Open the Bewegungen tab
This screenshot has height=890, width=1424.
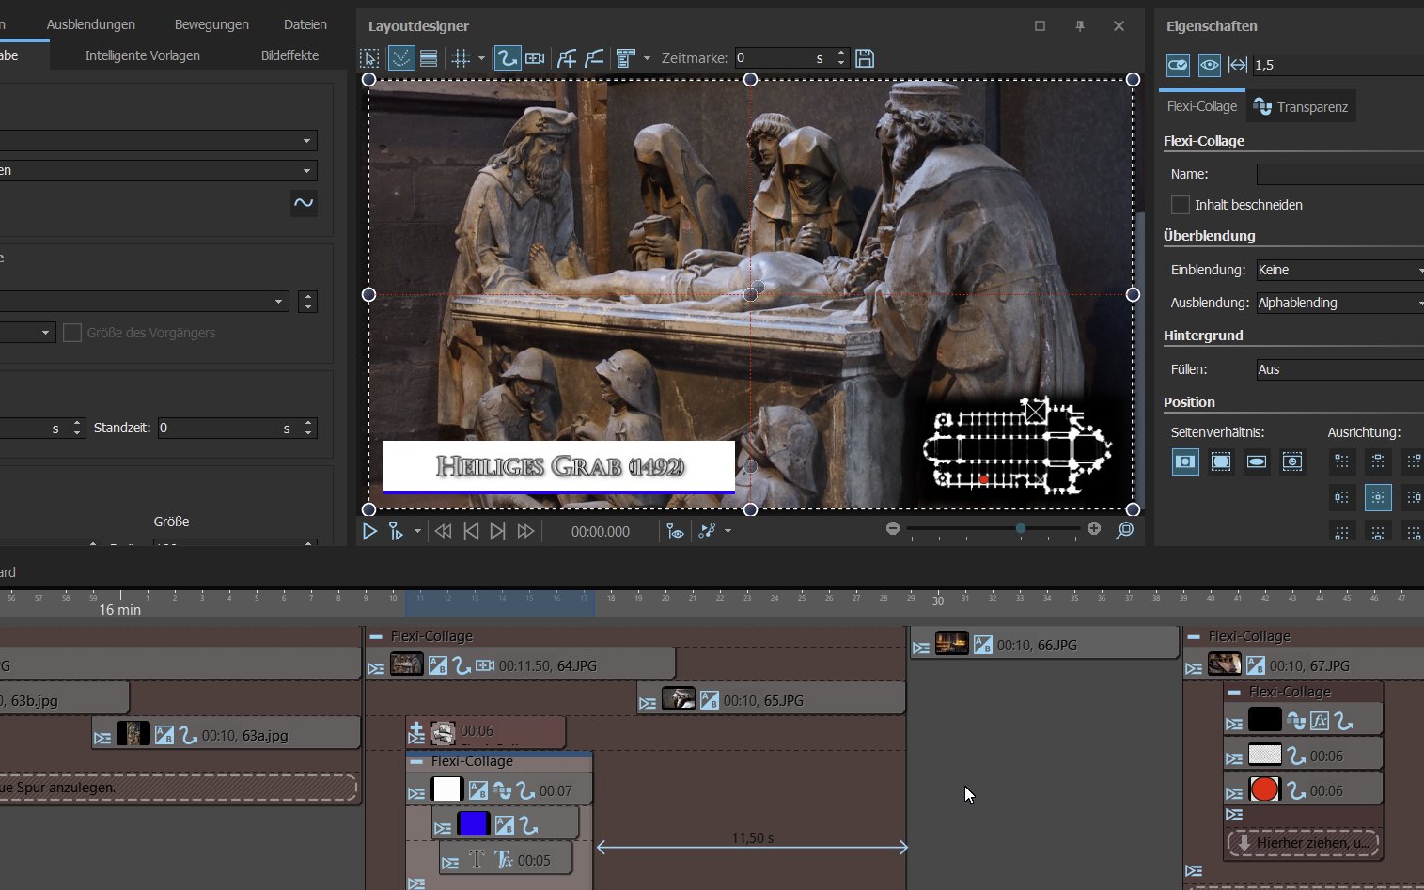point(211,24)
